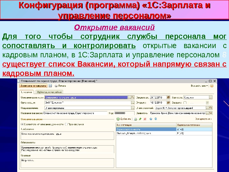This screenshot has height=172, width=229.
Task: Click the magnifier beside the Заявитель field
Action: 211,113
